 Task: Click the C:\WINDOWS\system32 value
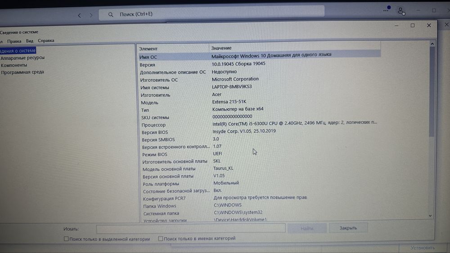pos(238,213)
